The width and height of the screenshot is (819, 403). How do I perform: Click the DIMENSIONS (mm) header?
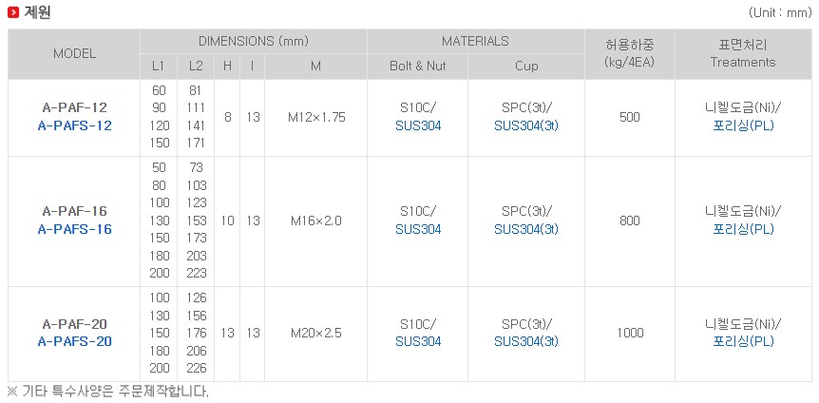(x=254, y=41)
